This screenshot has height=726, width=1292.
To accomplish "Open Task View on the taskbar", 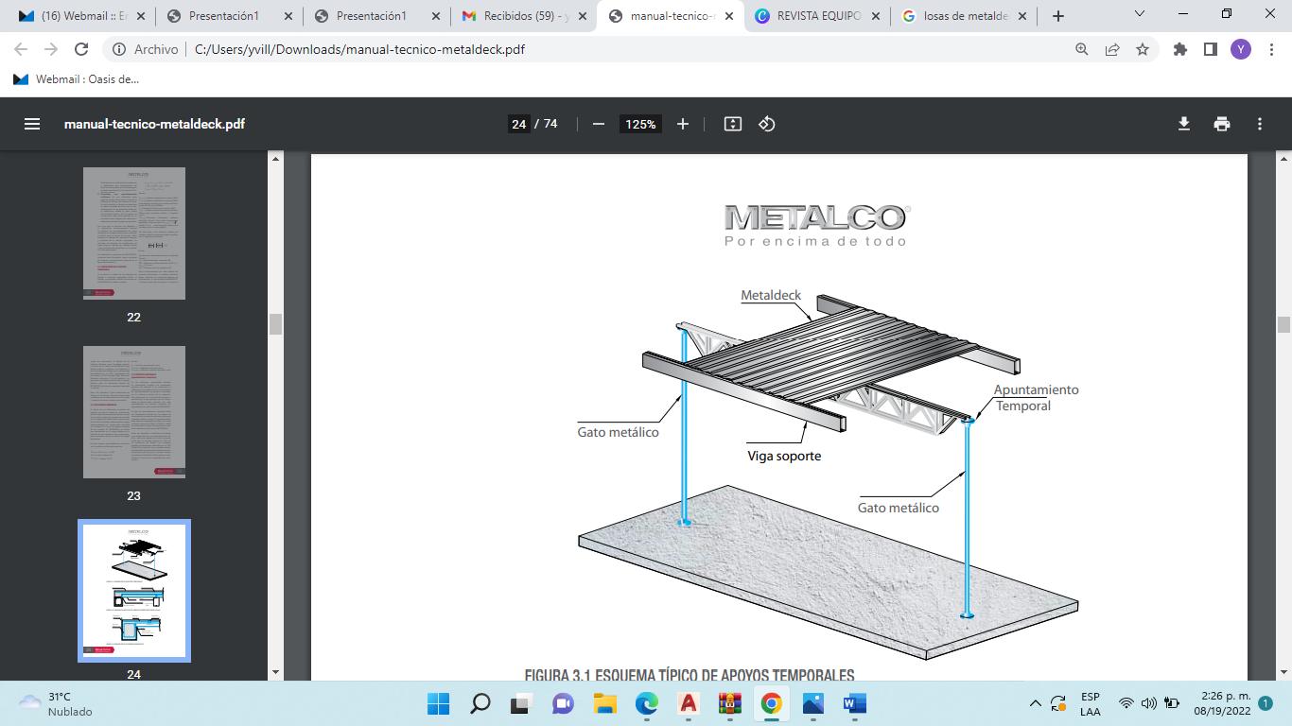I will pos(521,703).
